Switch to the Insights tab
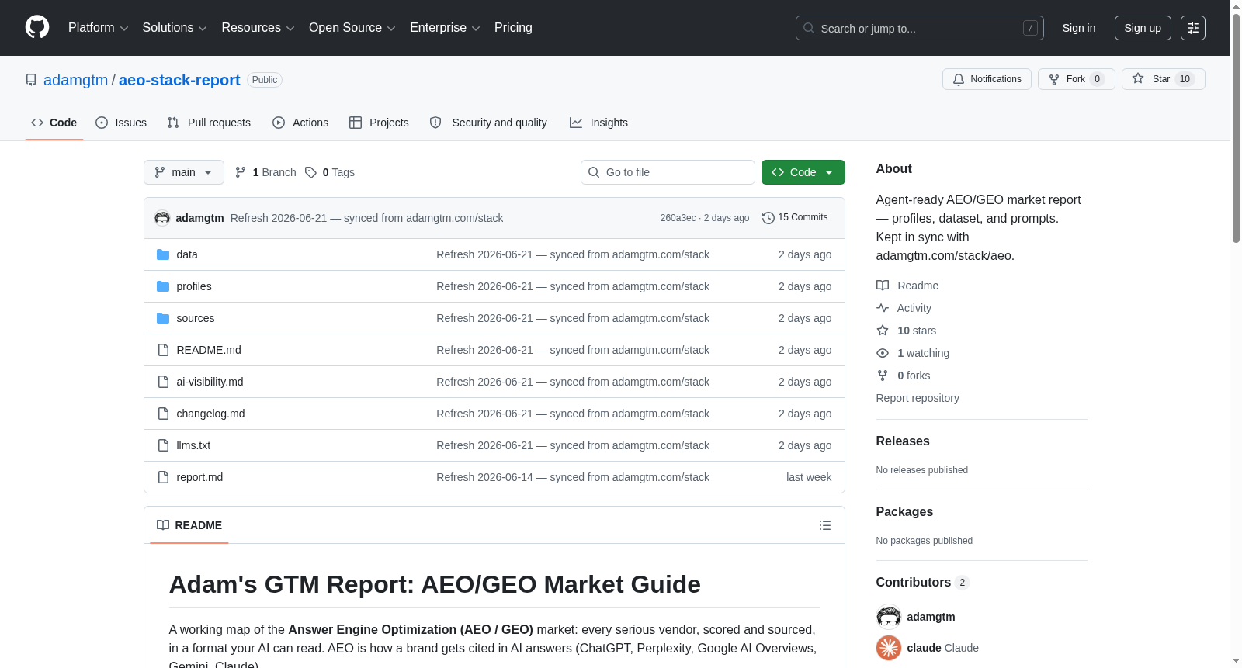This screenshot has width=1242, height=668. [598, 123]
